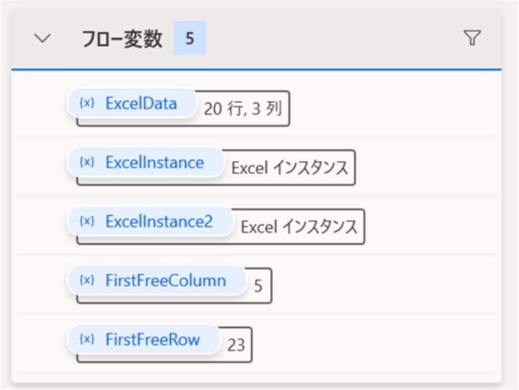Click the {x} icon beside ExcelData
This screenshot has width=519, height=390.
(86, 103)
